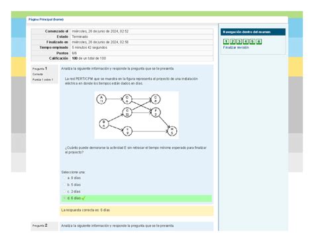Click the 'Puntos' 6/6 value

(74, 53)
